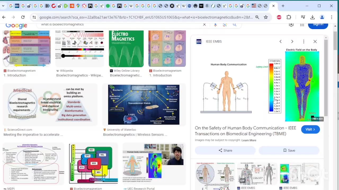Click the IEEE EMBS source icon

[x=199, y=41]
